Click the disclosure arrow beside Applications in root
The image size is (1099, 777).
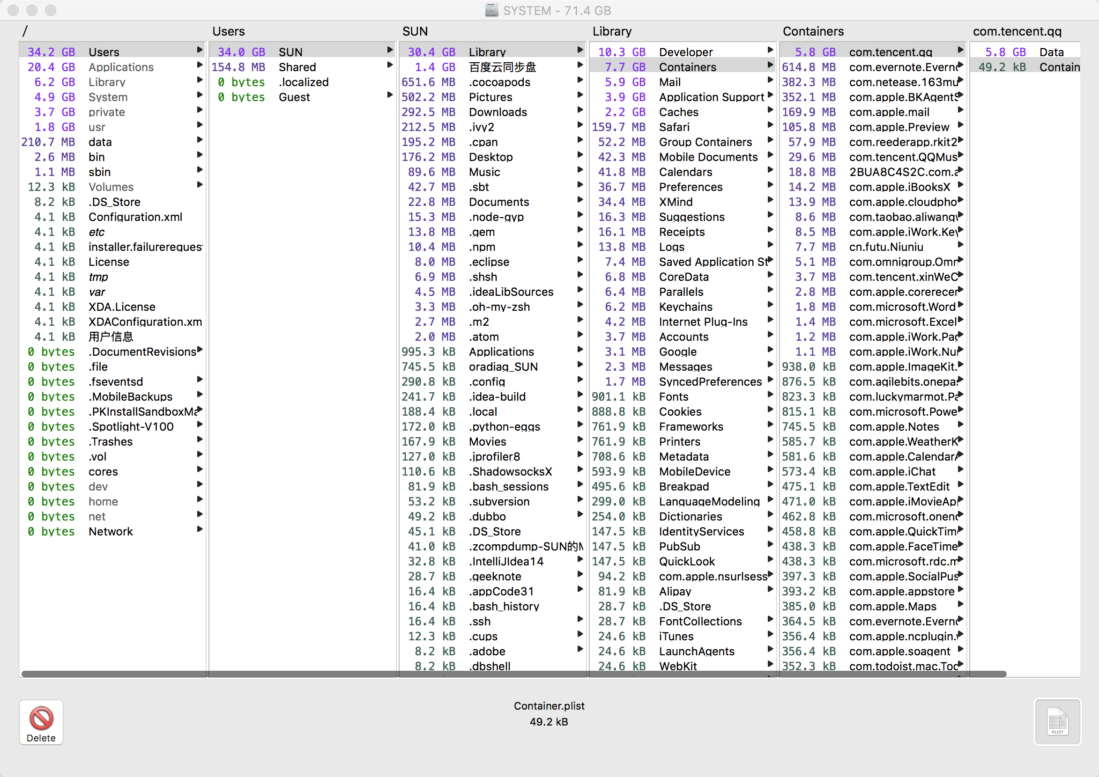(200, 65)
